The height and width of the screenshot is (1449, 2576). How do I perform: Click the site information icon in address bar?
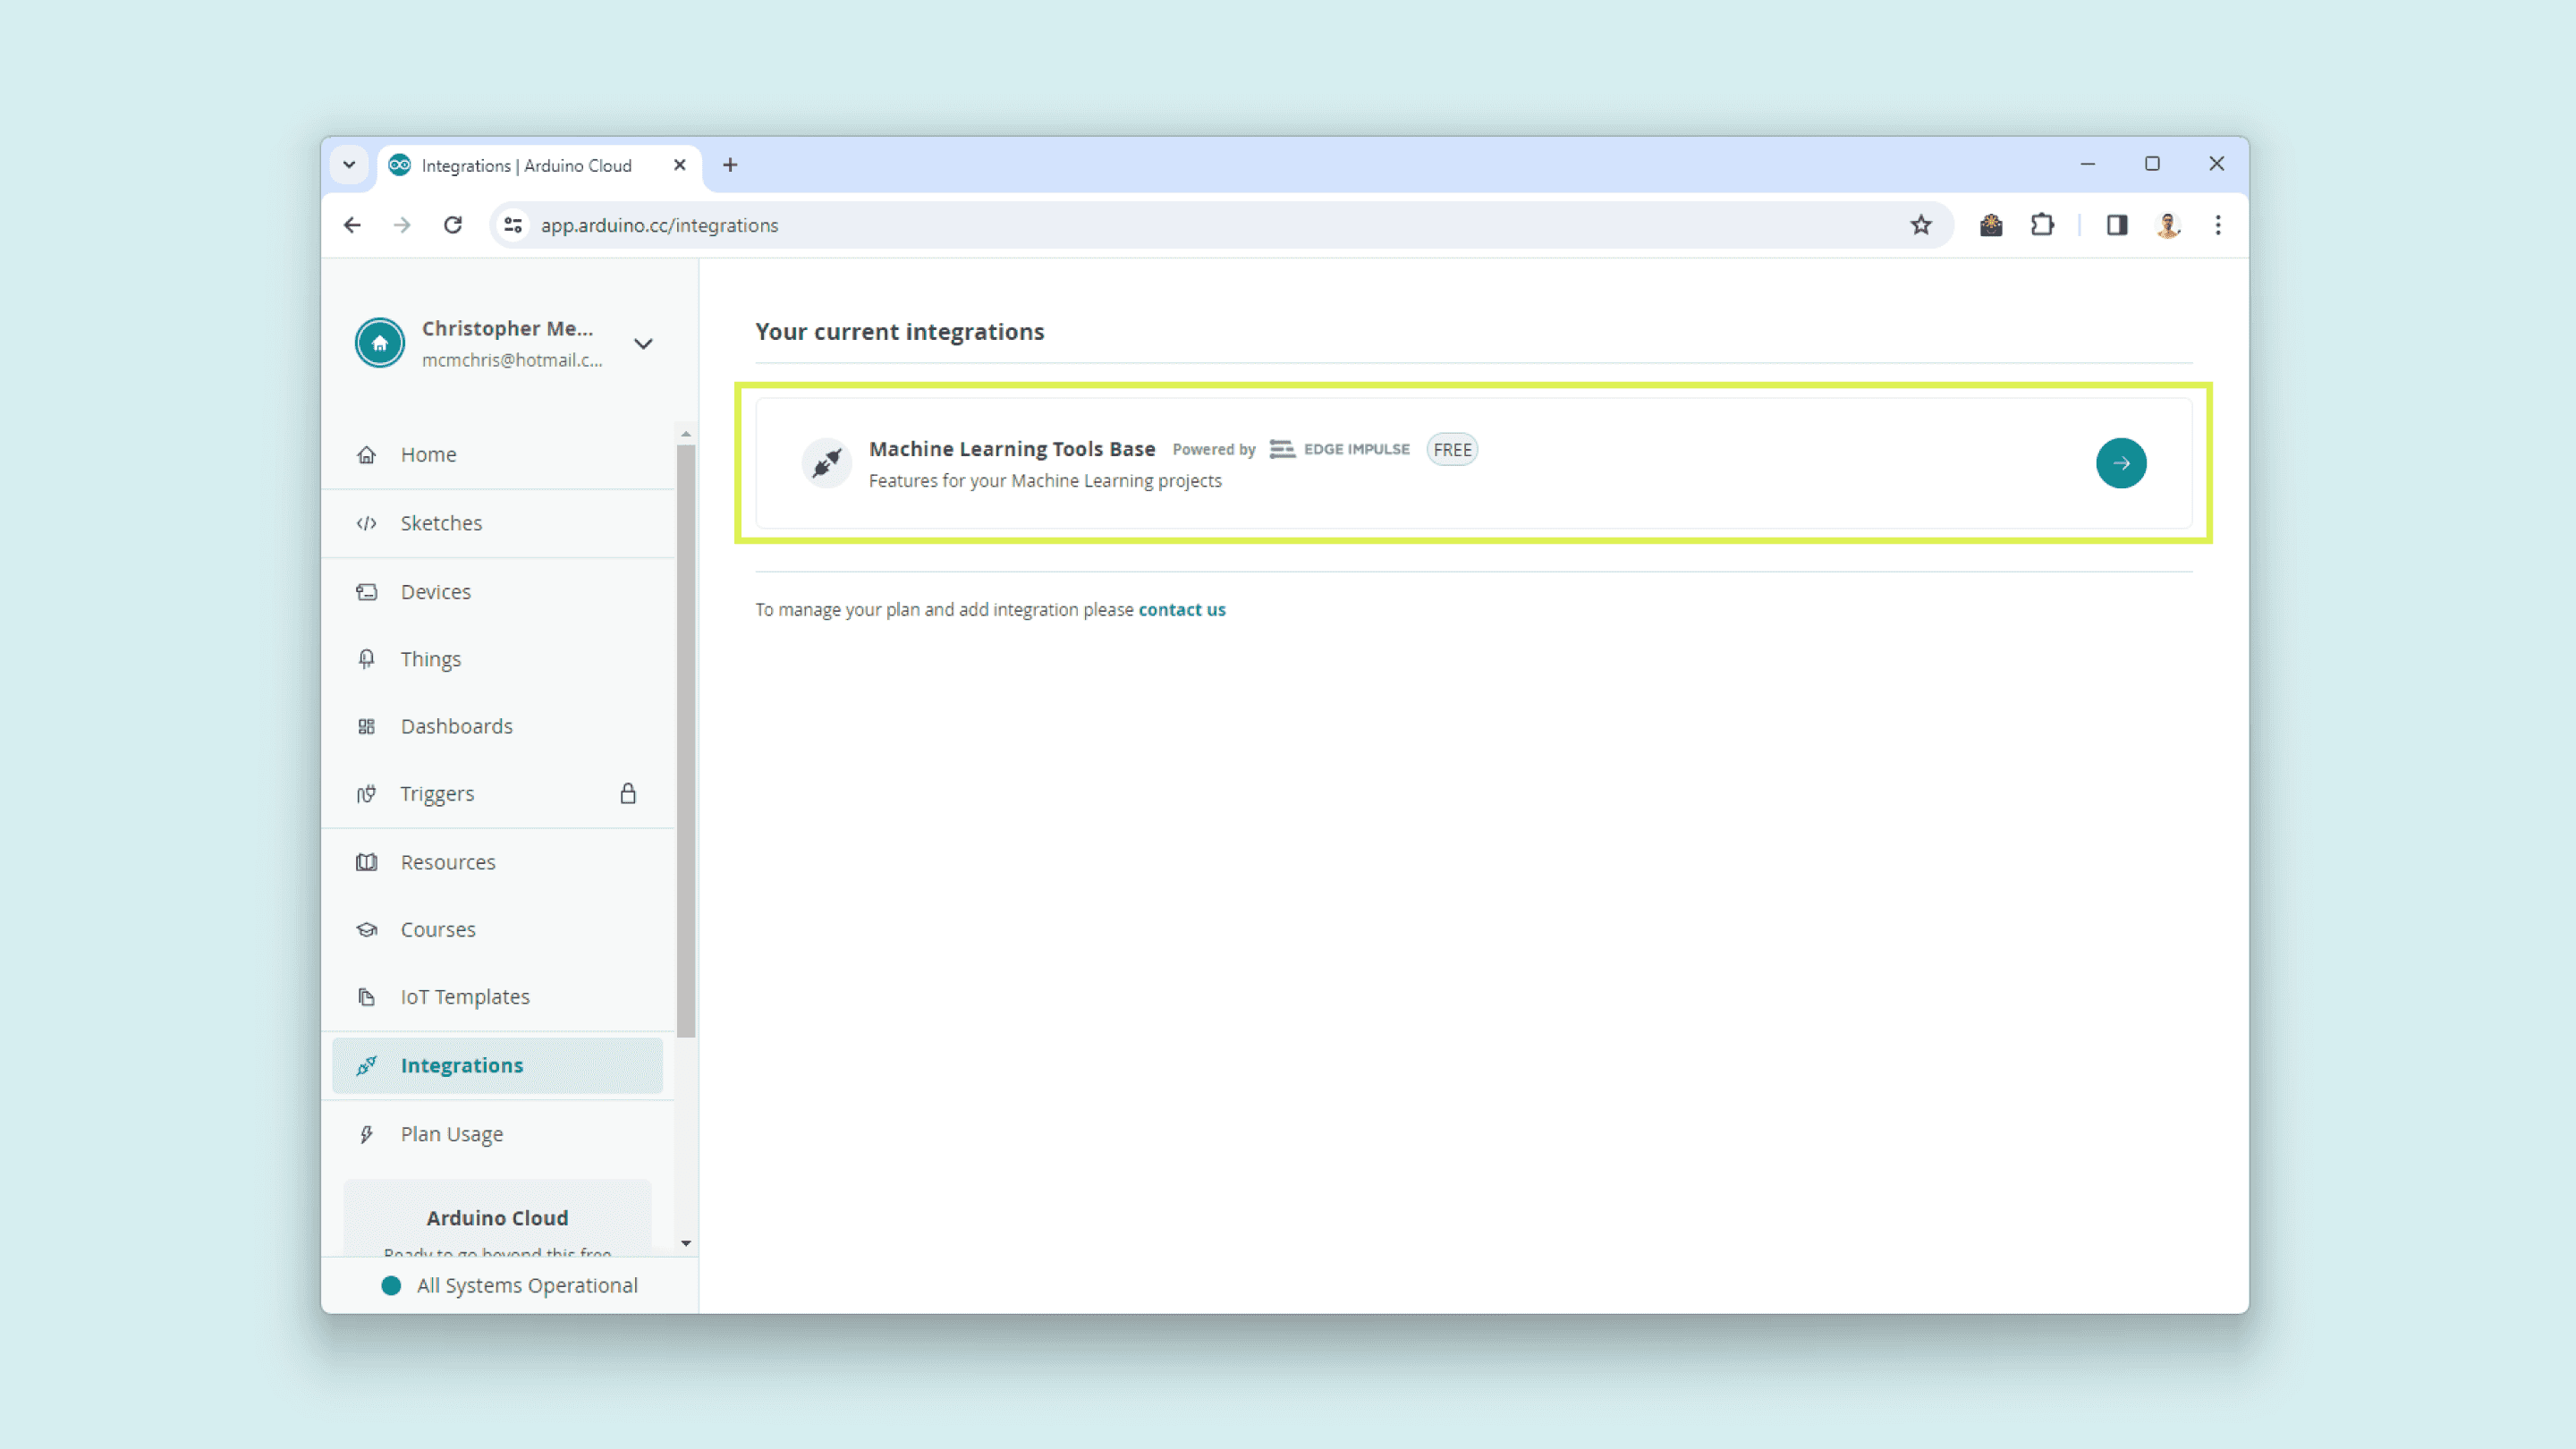click(513, 225)
